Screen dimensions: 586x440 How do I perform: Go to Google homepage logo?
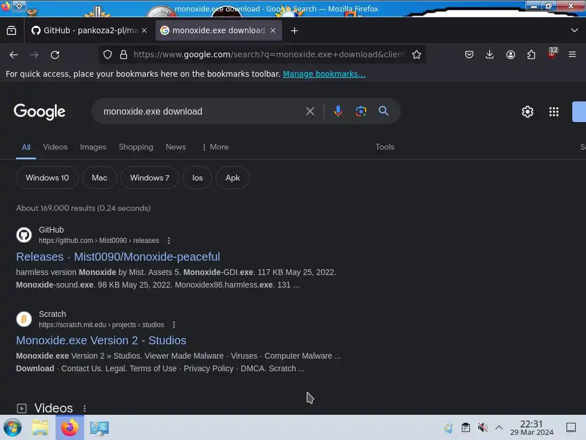tap(39, 112)
